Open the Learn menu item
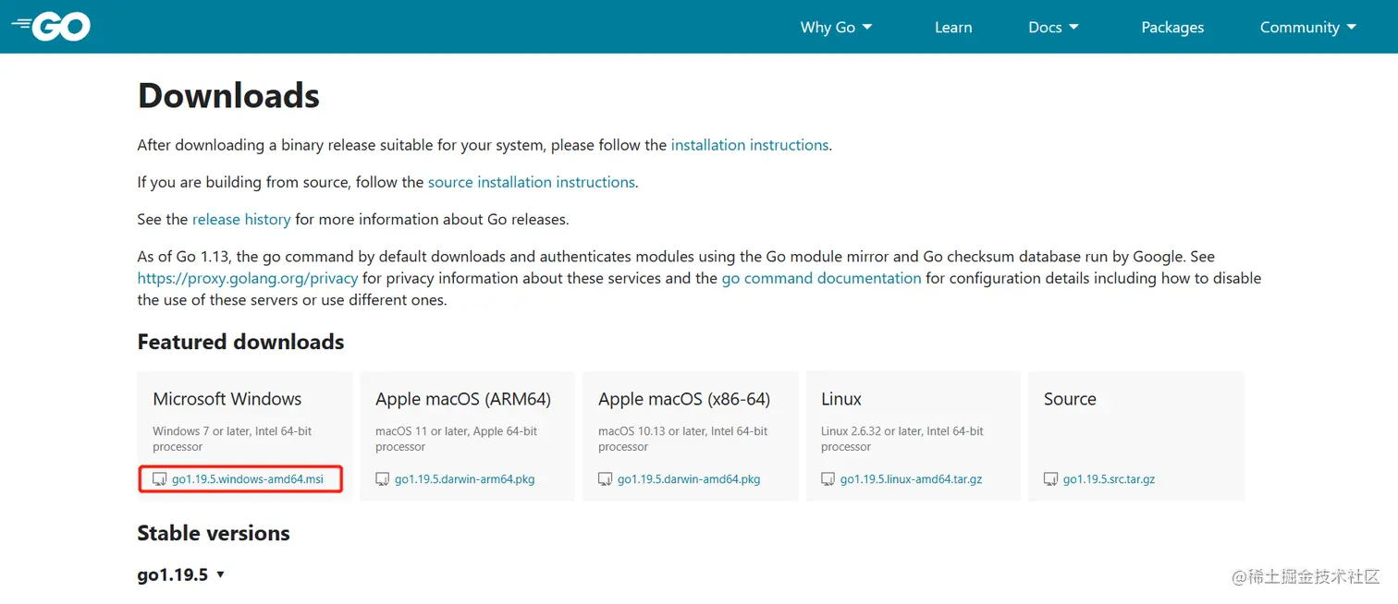 pos(953,27)
